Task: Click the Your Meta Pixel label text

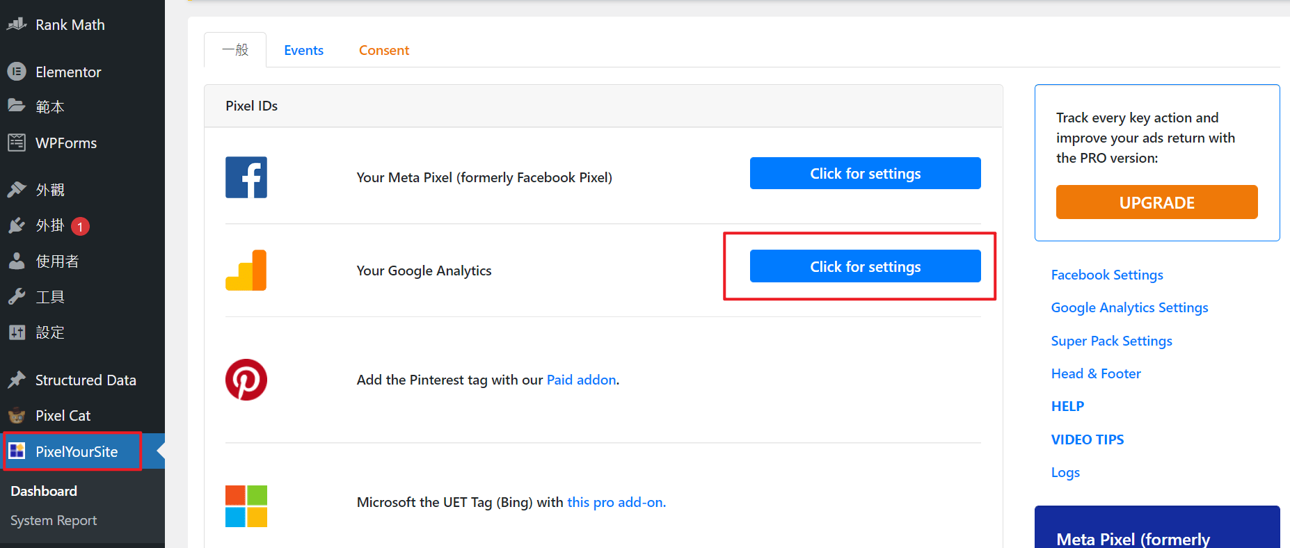Action: (484, 177)
